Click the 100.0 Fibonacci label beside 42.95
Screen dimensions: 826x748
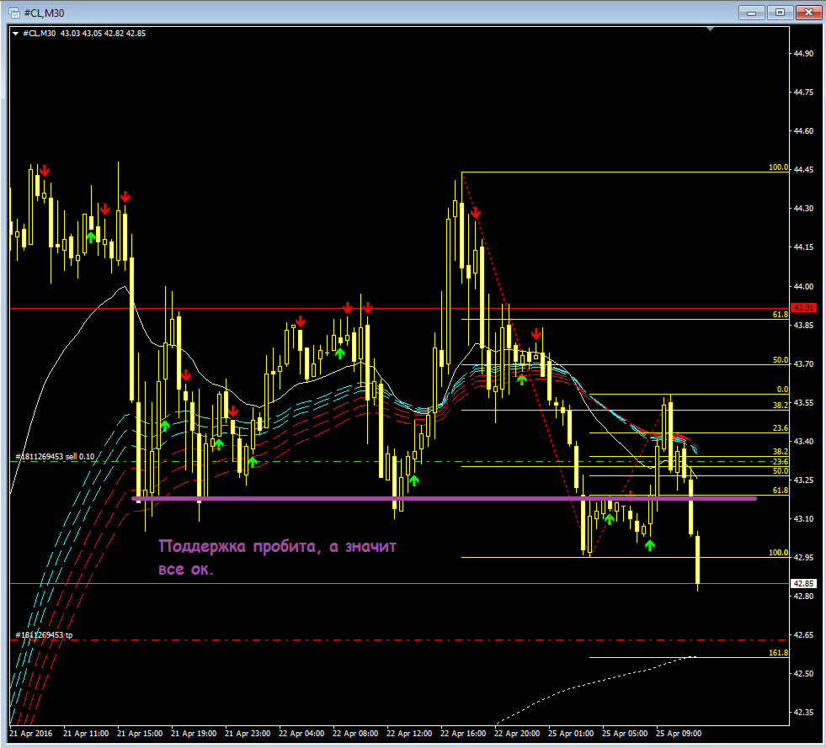pos(779,553)
